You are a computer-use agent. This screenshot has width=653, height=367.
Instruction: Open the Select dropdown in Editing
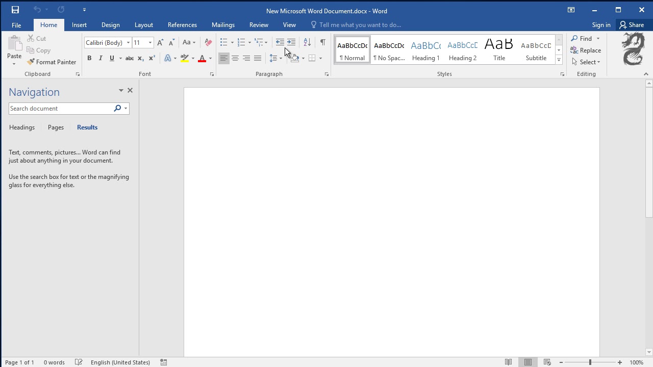coord(586,62)
